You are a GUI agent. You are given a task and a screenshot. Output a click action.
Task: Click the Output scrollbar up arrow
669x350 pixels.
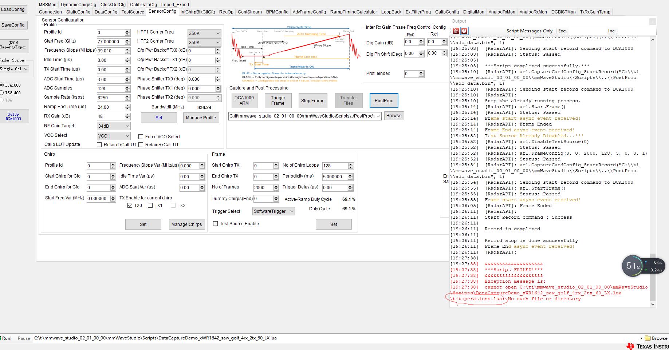tap(653, 39)
